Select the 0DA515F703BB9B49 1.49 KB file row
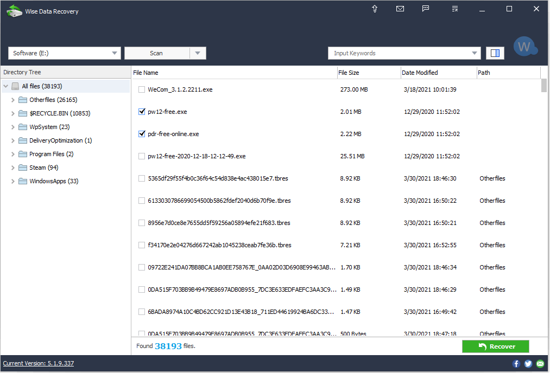The image size is (550, 373). click(x=336, y=290)
